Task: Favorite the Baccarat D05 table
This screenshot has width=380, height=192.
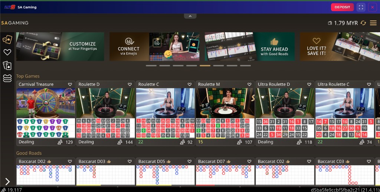Action: tap(190, 161)
